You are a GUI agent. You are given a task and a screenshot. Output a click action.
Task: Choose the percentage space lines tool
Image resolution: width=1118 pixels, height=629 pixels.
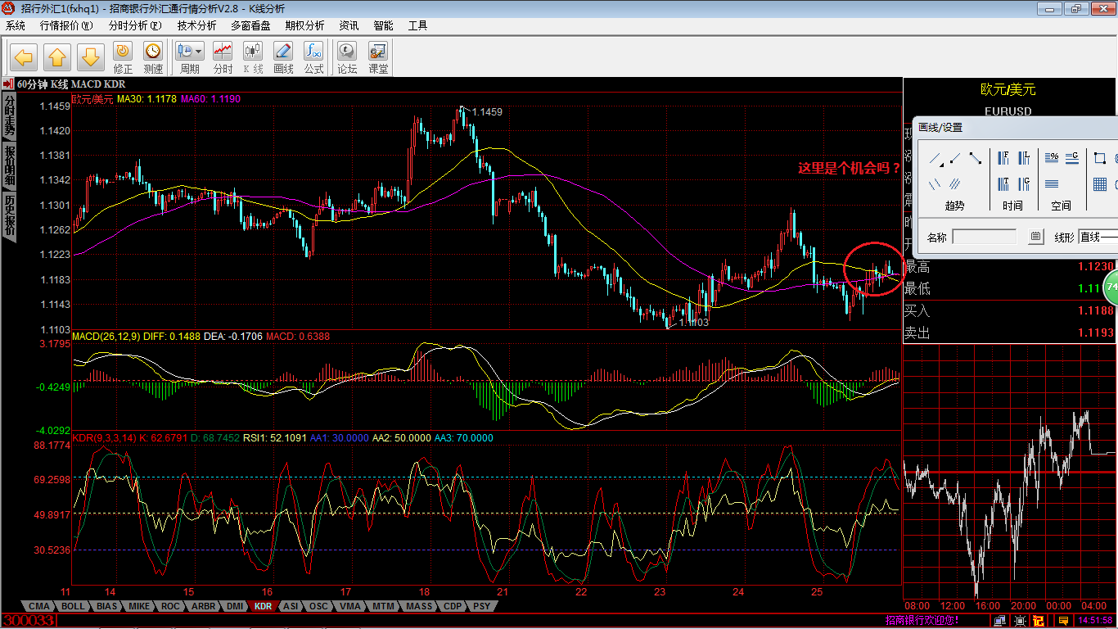click(x=1053, y=157)
